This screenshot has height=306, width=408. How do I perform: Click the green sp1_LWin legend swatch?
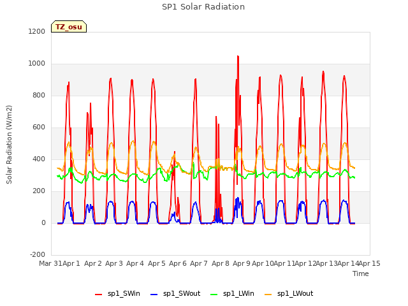pos(214,295)
